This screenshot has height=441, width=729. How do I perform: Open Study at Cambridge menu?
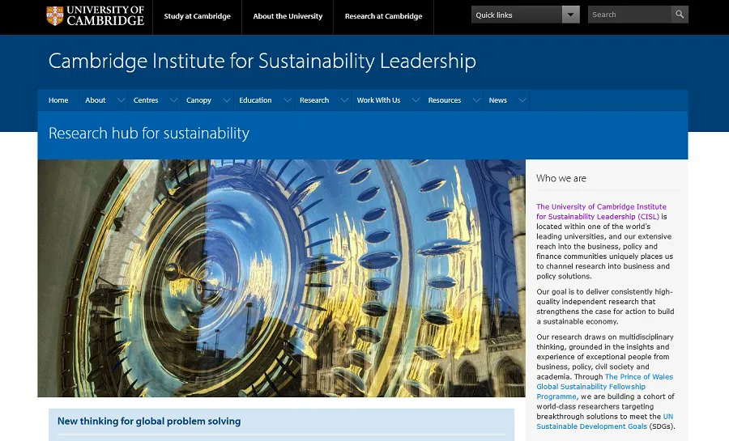click(x=197, y=16)
